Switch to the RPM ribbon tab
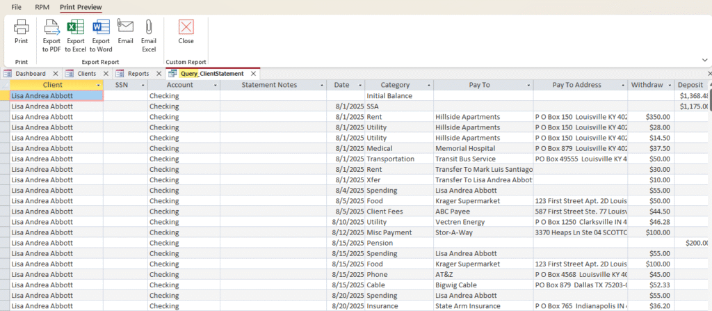712x311 pixels. (42, 7)
